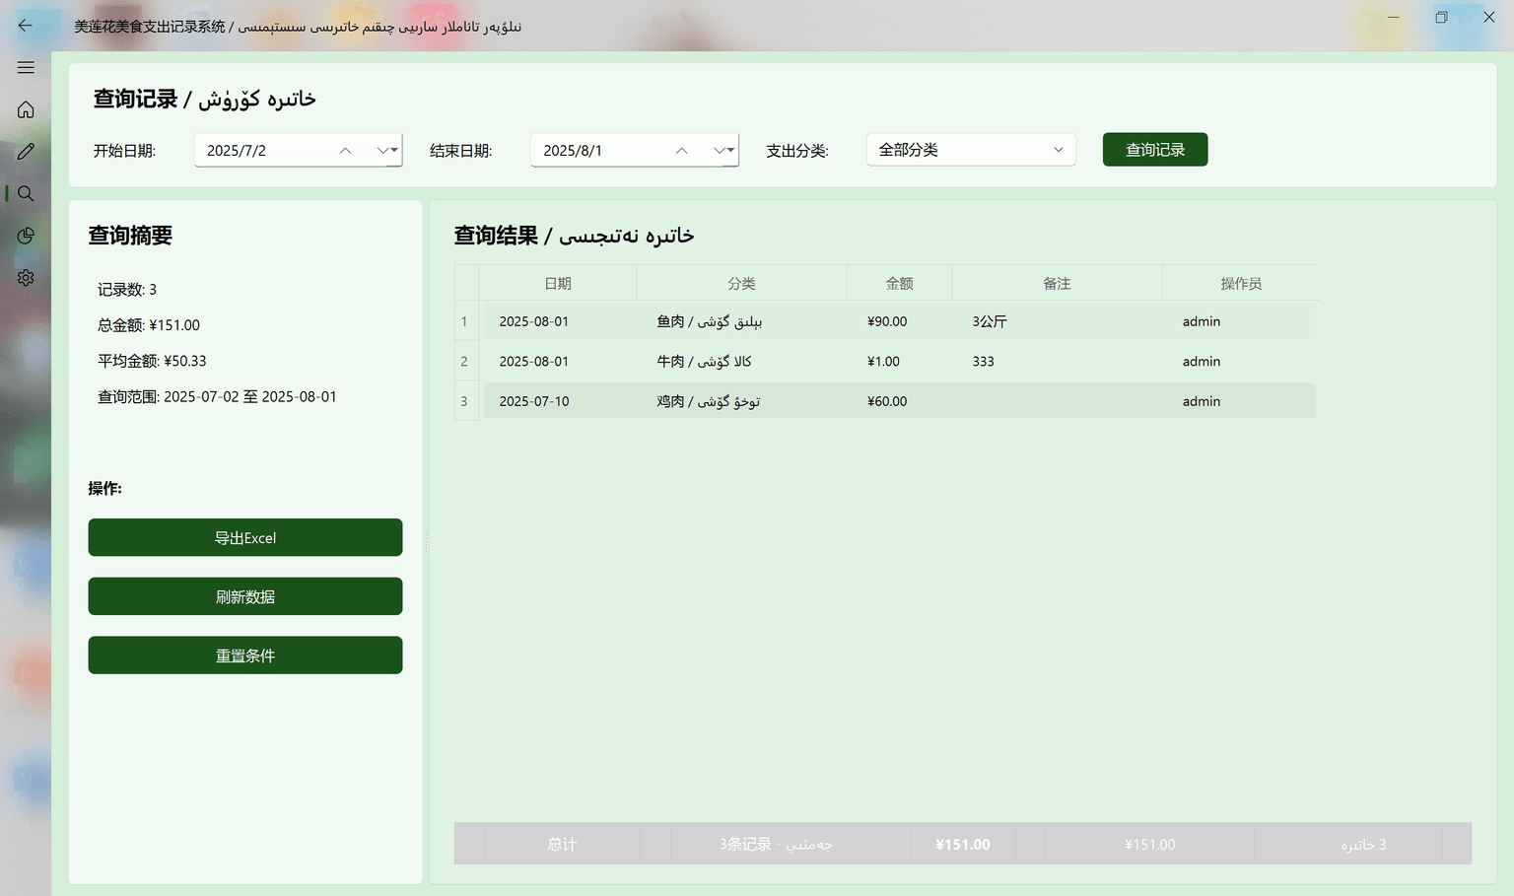The image size is (1514, 896).
Task: Click the 查询范围 date range line
Action: [217, 396]
